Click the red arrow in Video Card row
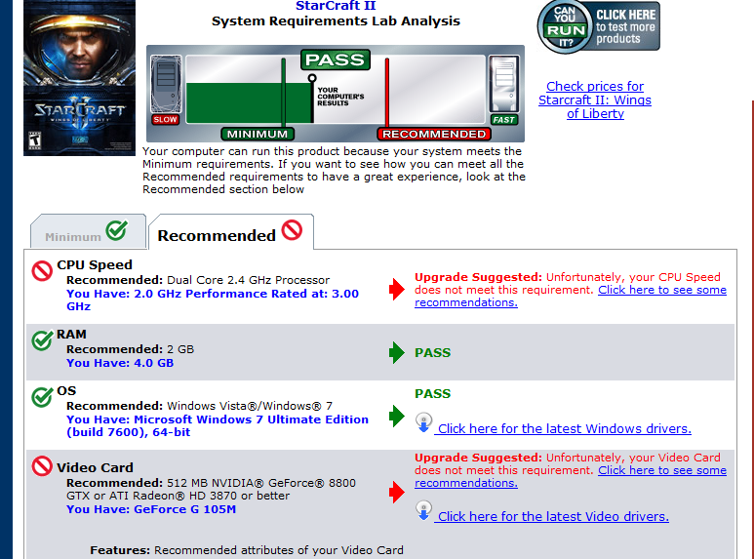Image resolution: width=754 pixels, height=559 pixels. [x=397, y=492]
